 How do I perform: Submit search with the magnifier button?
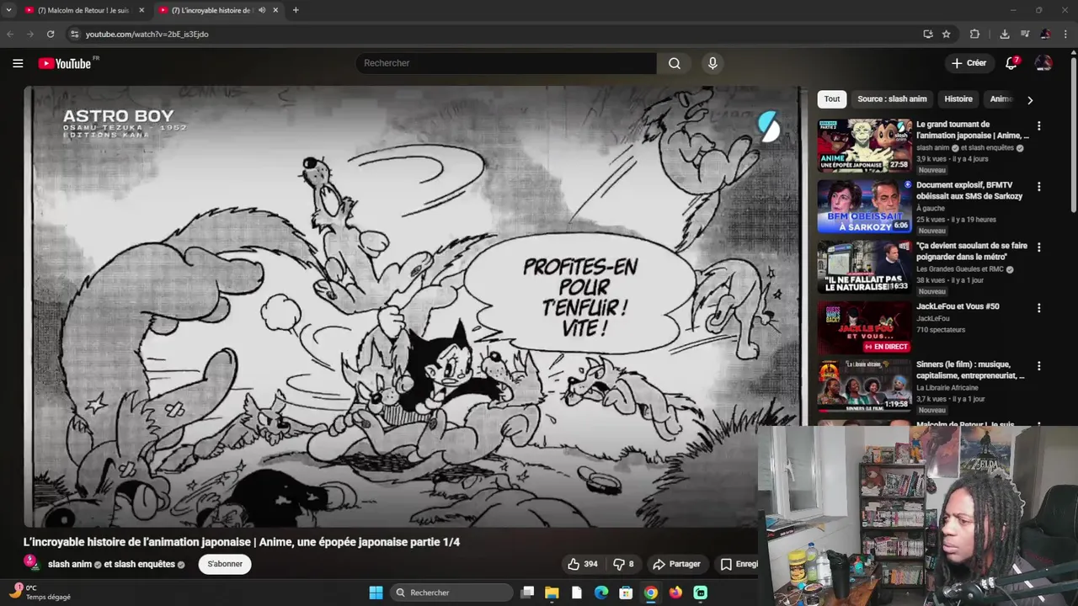coord(675,63)
